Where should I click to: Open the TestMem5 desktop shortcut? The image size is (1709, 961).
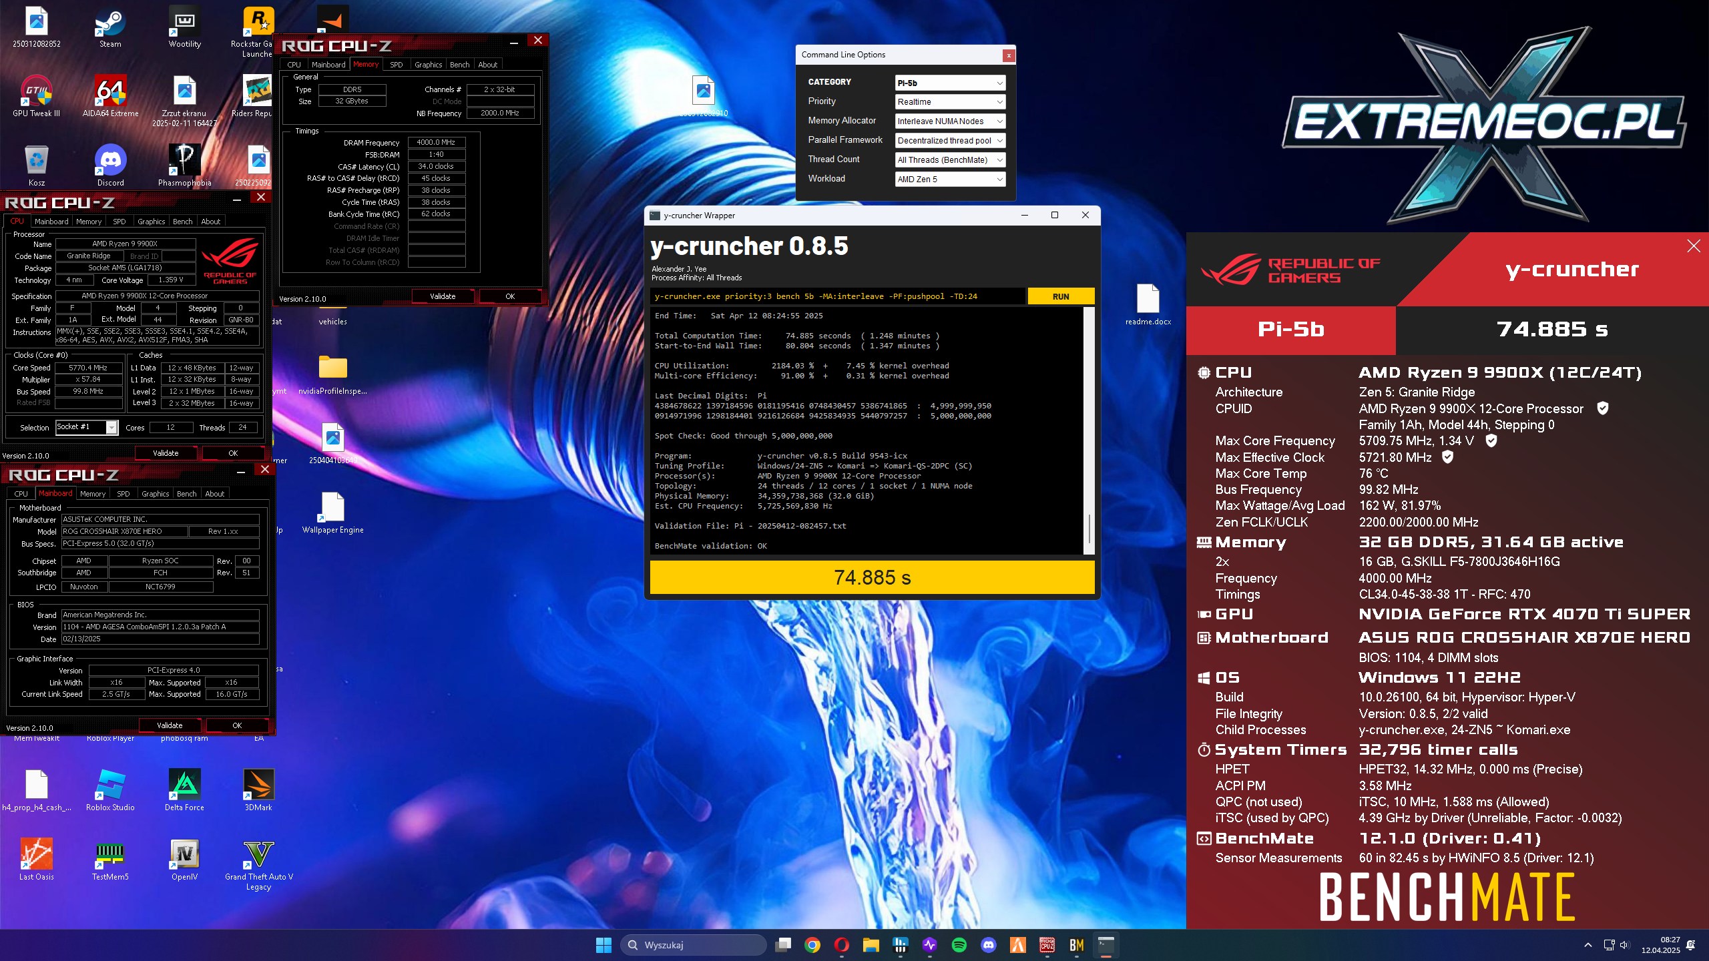pyautogui.click(x=110, y=860)
